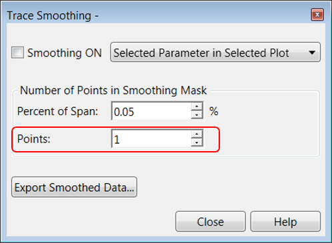Open Help for Trace Smoothing

pos(285,222)
